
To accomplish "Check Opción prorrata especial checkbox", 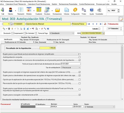I will (80, 79).
